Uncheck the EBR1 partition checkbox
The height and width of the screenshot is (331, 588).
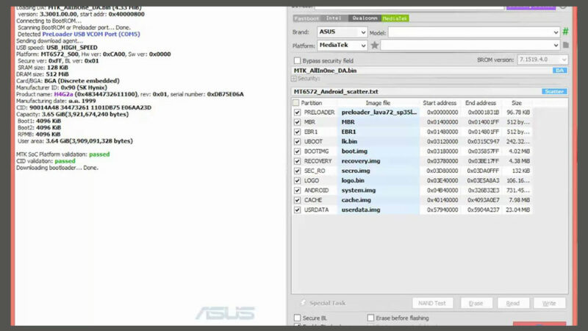(x=298, y=132)
